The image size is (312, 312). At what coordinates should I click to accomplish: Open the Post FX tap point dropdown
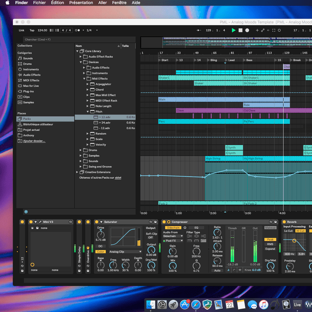[x=173, y=241]
